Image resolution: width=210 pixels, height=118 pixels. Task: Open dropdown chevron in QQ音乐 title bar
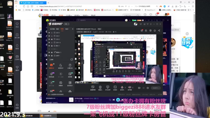[x=146, y=20]
